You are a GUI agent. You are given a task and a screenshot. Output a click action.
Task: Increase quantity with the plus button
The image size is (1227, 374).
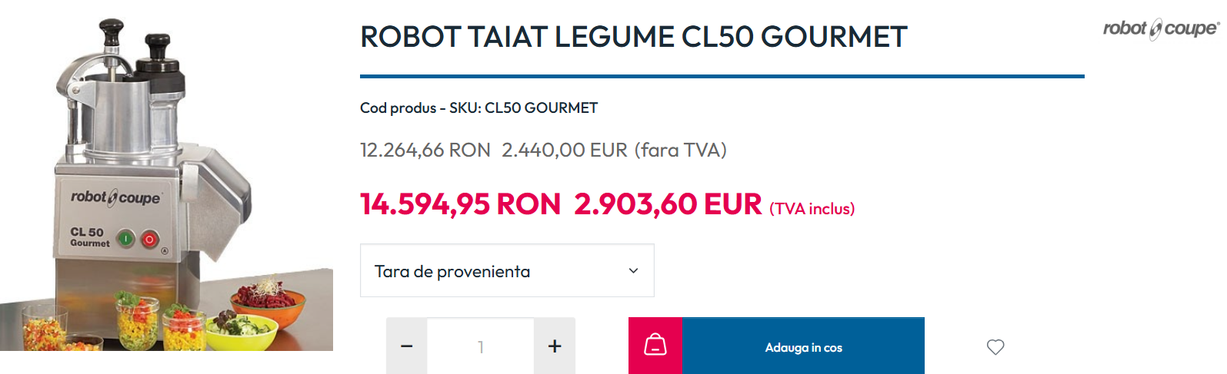tap(555, 346)
